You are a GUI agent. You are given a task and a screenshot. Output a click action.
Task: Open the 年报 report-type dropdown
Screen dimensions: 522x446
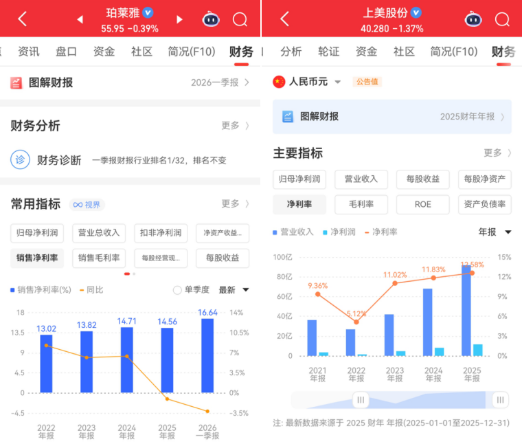pos(495,232)
